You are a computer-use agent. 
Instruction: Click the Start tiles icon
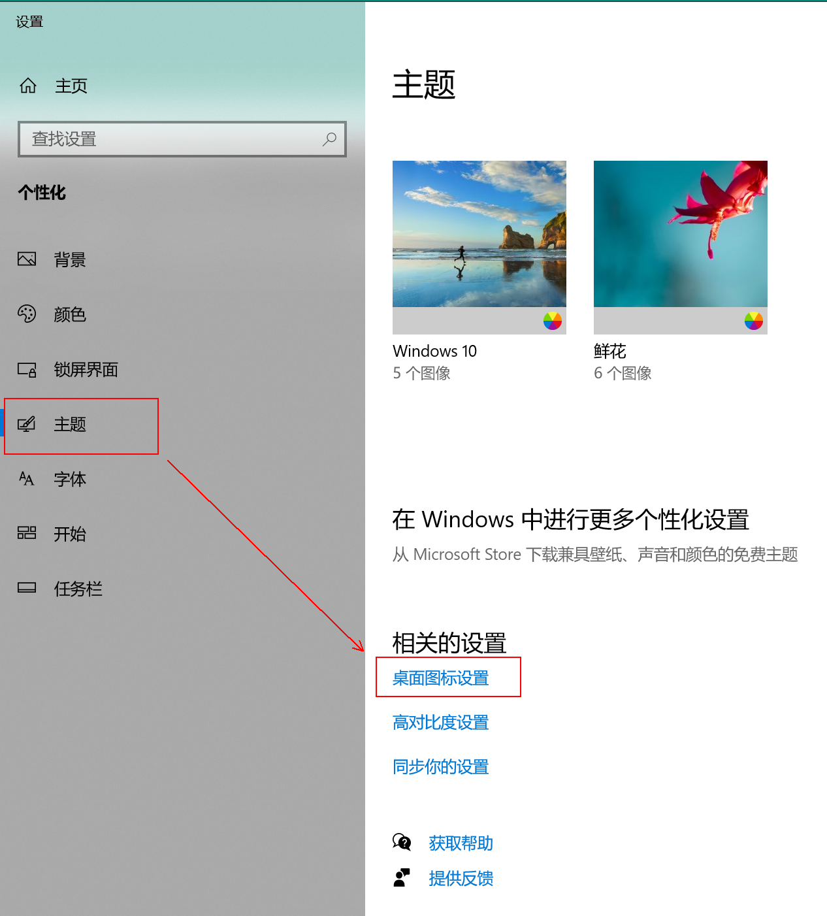click(27, 533)
